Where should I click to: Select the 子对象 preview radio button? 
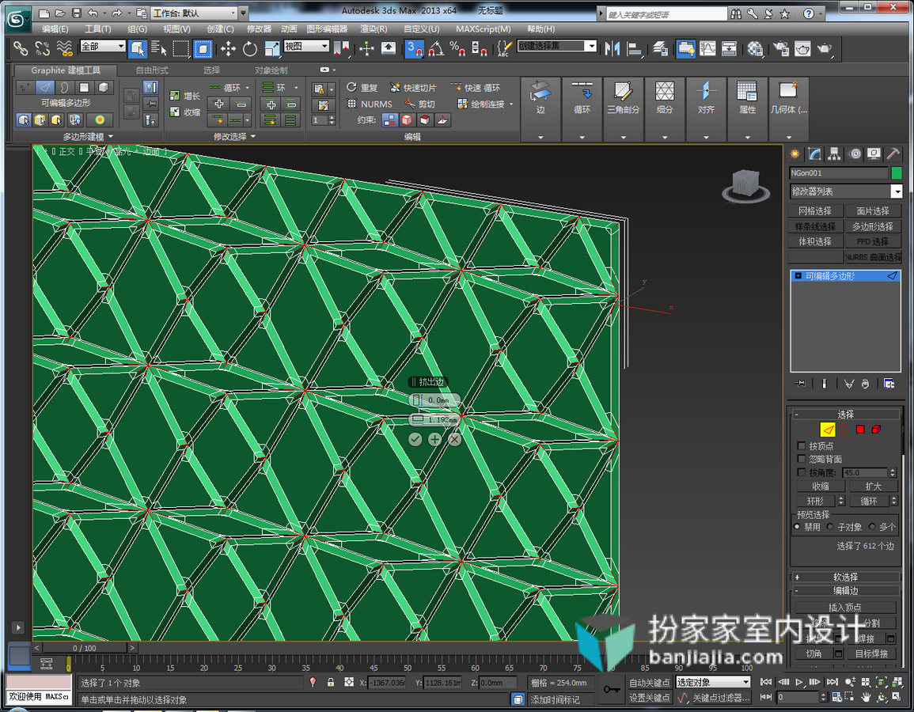coord(830,526)
